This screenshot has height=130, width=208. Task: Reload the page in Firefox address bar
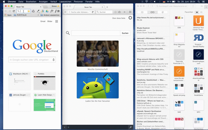tap(93, 12)
